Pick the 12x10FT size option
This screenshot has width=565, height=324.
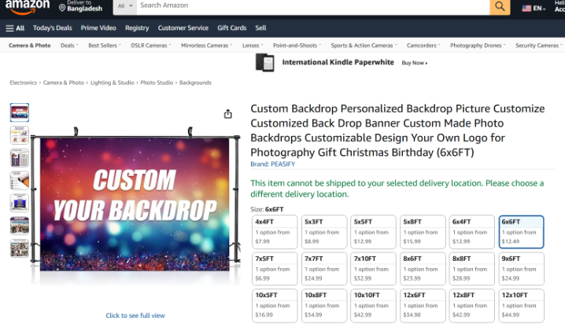(521, 304)
